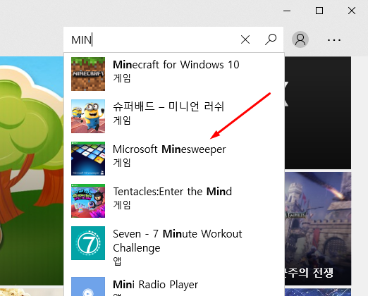Viewport: 368px width, 296px height.
Task: Maximize the Store window
Action: [x=319, y=11]
